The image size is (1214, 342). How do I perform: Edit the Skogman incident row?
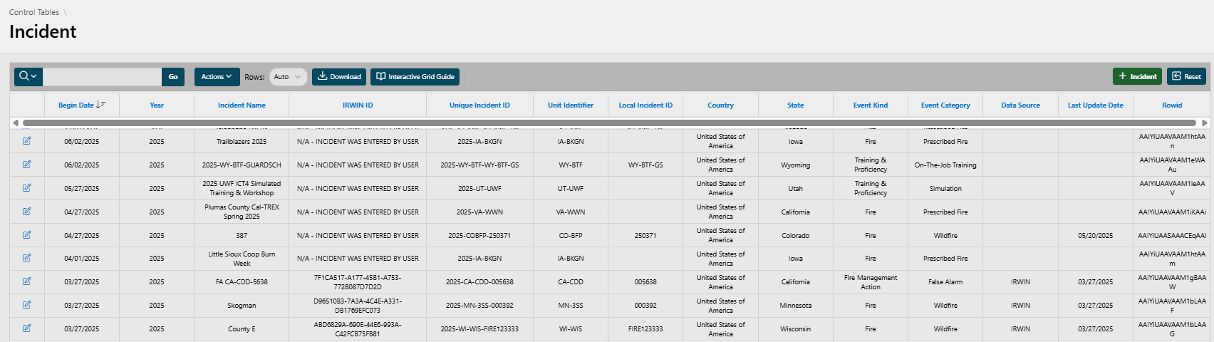26,305
